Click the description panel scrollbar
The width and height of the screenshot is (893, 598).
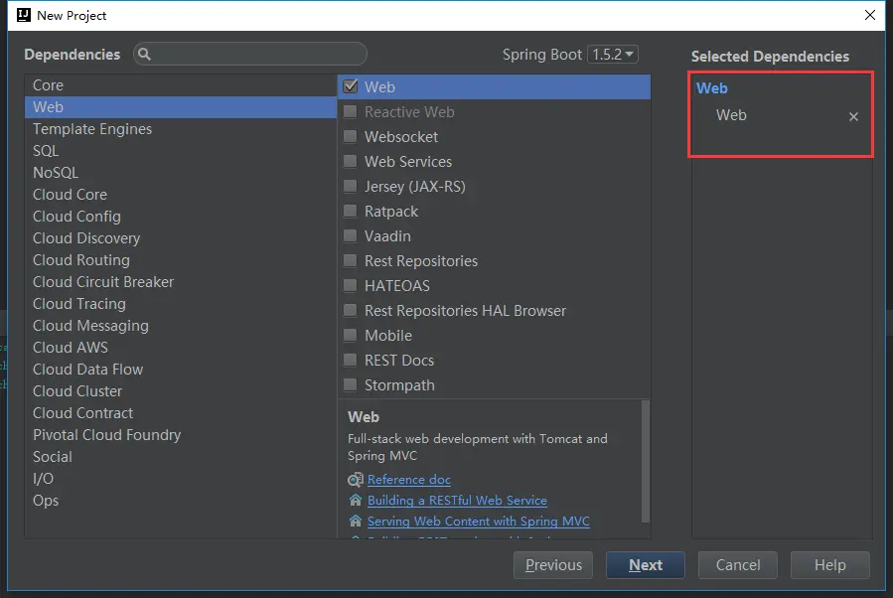click(x=646, y=461)
